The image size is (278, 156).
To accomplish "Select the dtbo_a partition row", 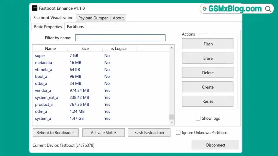I will pos(101,83).
